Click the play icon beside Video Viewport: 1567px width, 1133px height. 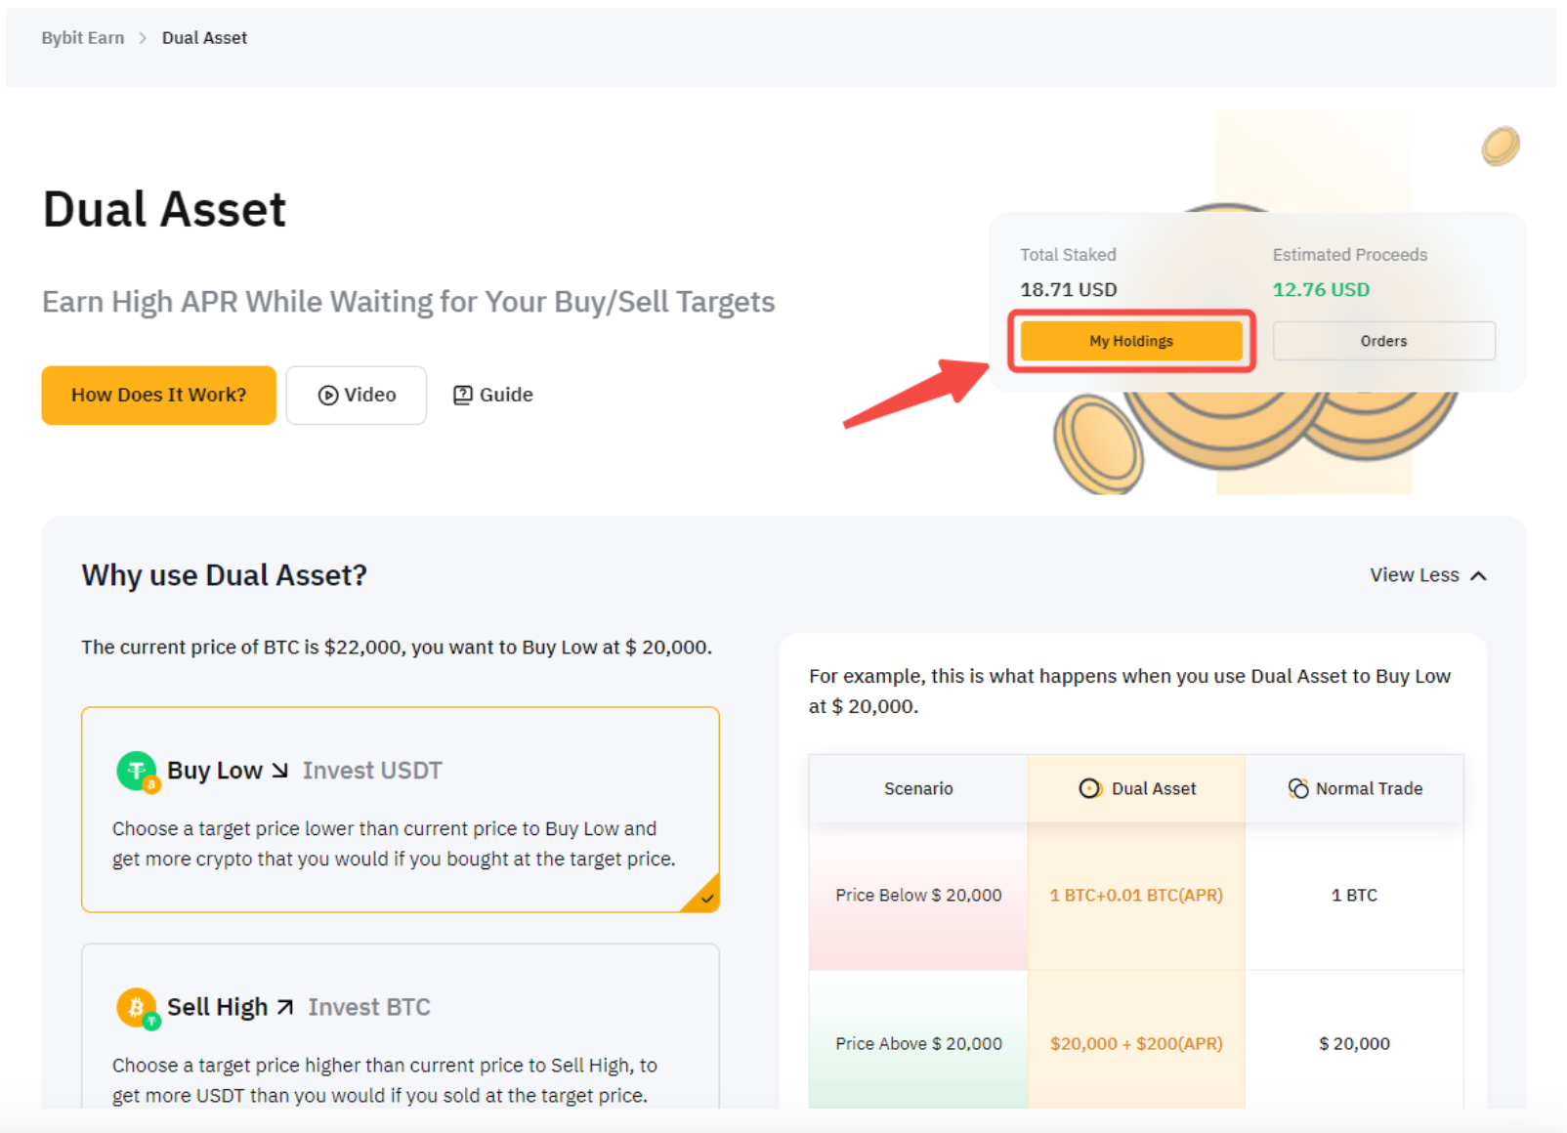coord(328,396)
